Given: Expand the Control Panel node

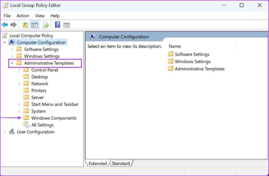Looking at the screenshot, I should 19,70.
